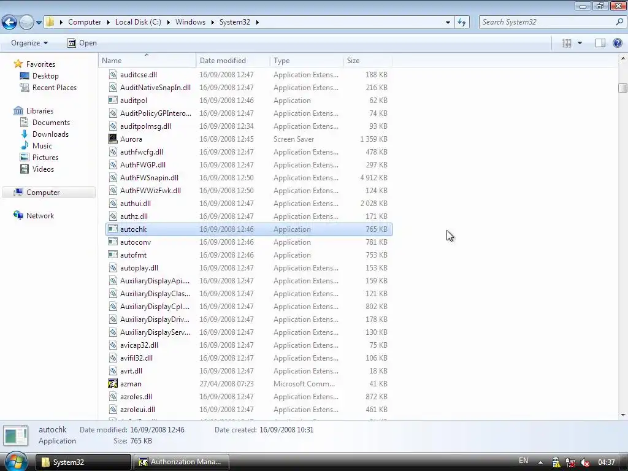Click the search magnifier icon
The height and width of the screenshot is (471, 628).
tap(619, 22)
